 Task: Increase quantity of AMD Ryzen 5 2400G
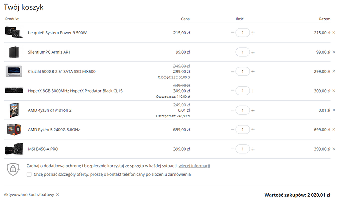(253, 130)
